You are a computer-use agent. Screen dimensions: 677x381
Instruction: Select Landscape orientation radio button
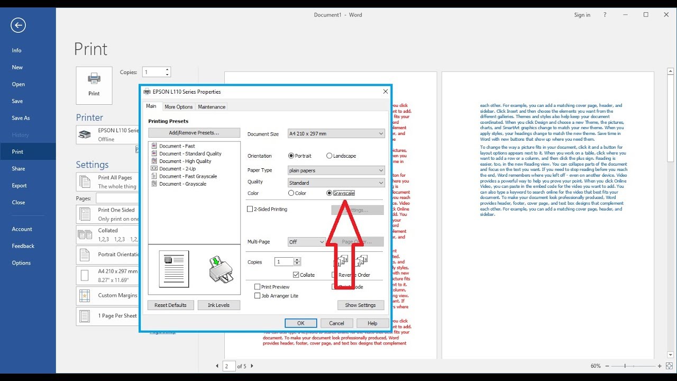tap(329, 156)
